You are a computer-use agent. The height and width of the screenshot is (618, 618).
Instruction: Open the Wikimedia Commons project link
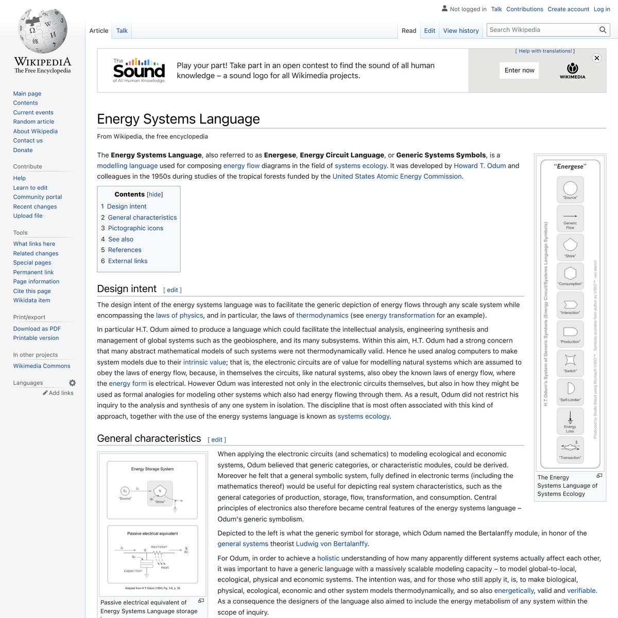pyautogui.click(x=41, y=366)
